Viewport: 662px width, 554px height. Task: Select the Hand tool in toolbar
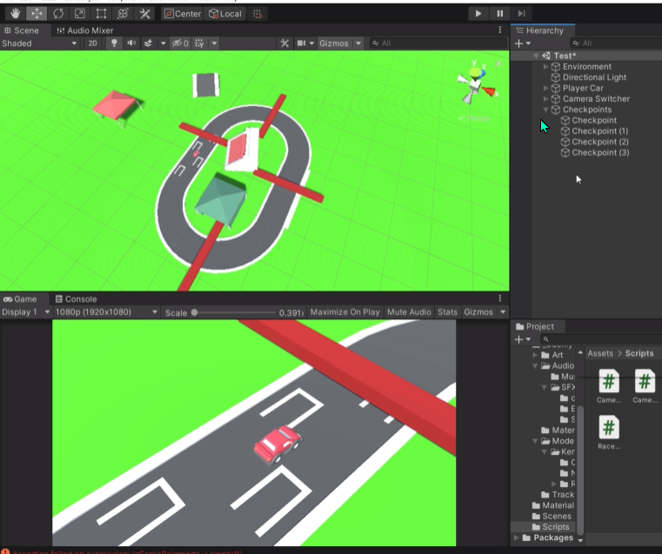pos(15,14)
